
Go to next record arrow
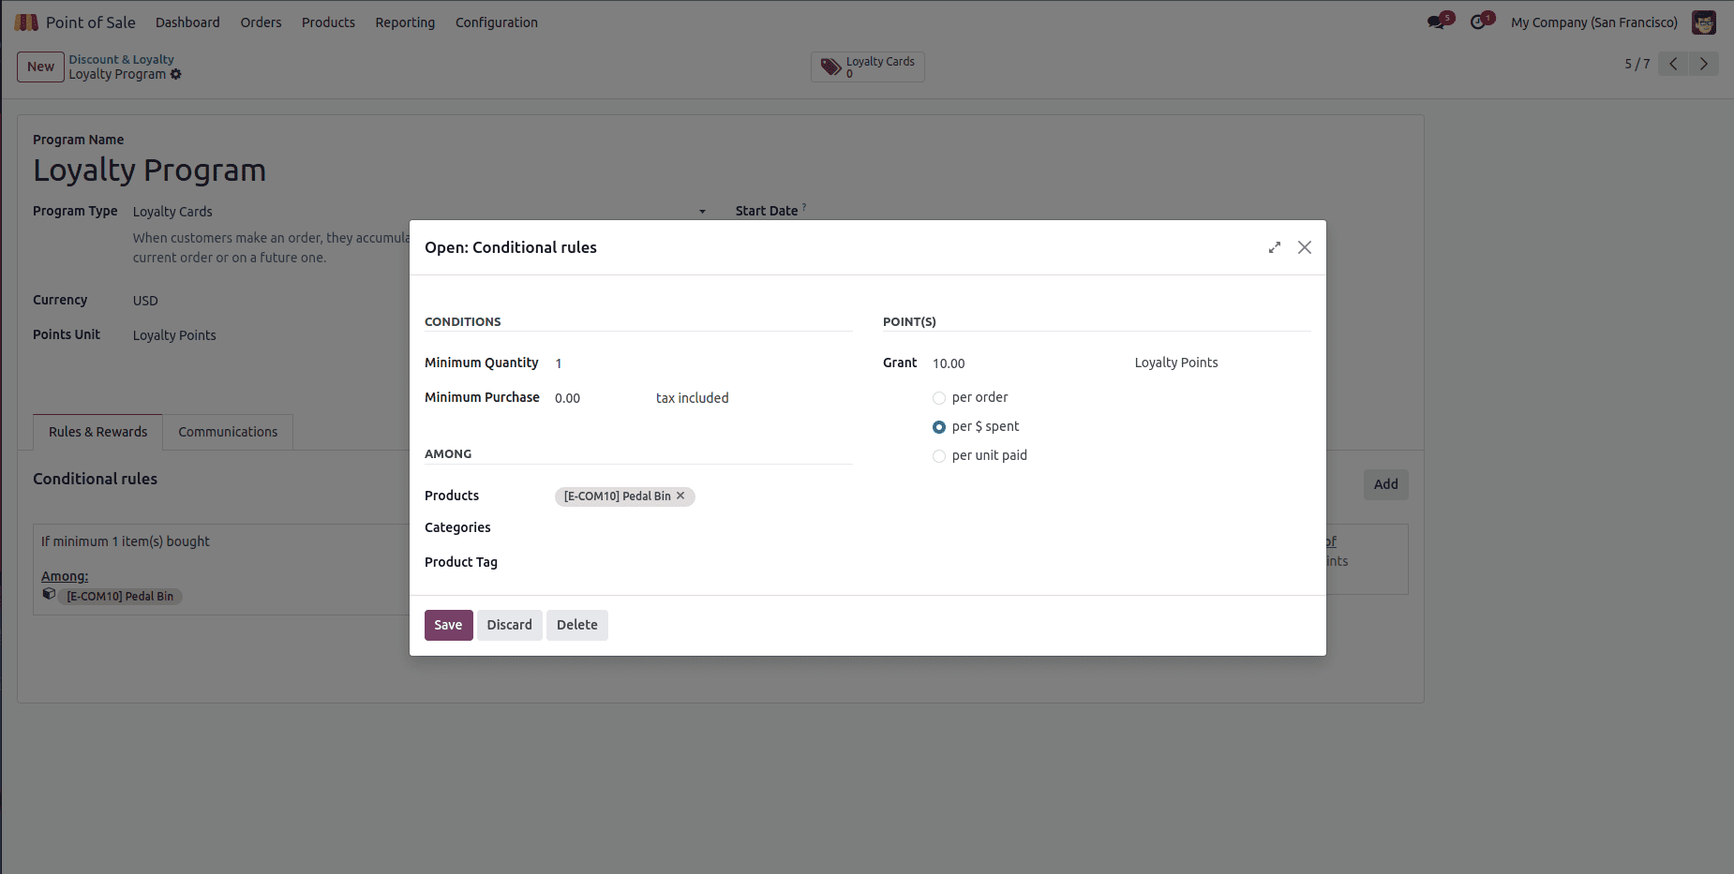pyautogui.click(x=1704, y=64)
